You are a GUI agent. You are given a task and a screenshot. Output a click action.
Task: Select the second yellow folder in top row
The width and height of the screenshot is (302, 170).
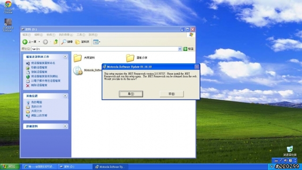(x=130, y=58)
